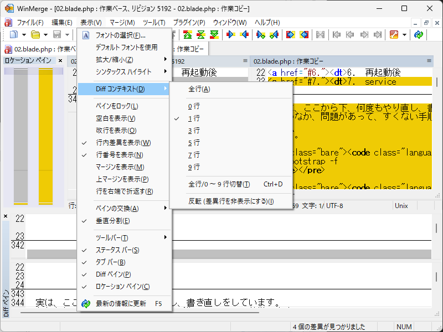
Task: Click the Copy All to Right icon
Action: 290,35
